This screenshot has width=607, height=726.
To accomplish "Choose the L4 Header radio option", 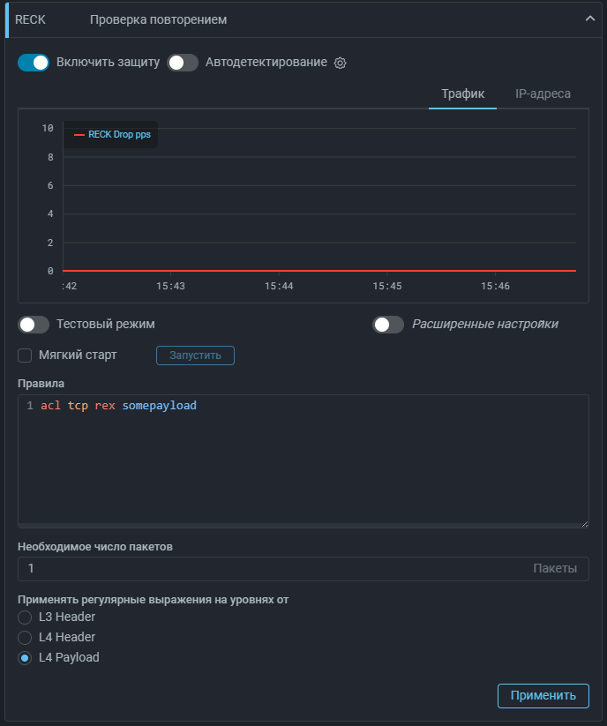I will [x=25, y=637].
